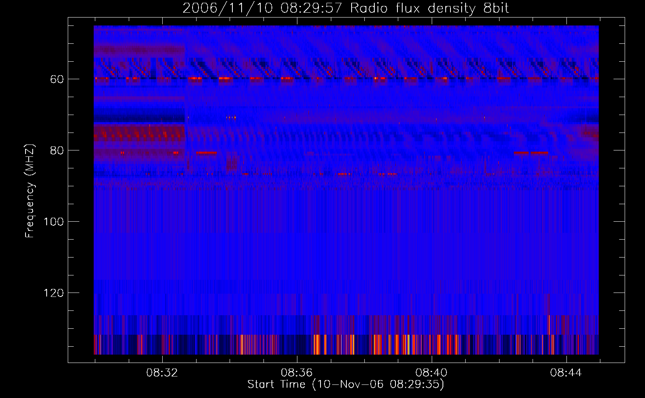Click the Start Time (10-Nov-06 08:29:35) label

coord(346,384)
